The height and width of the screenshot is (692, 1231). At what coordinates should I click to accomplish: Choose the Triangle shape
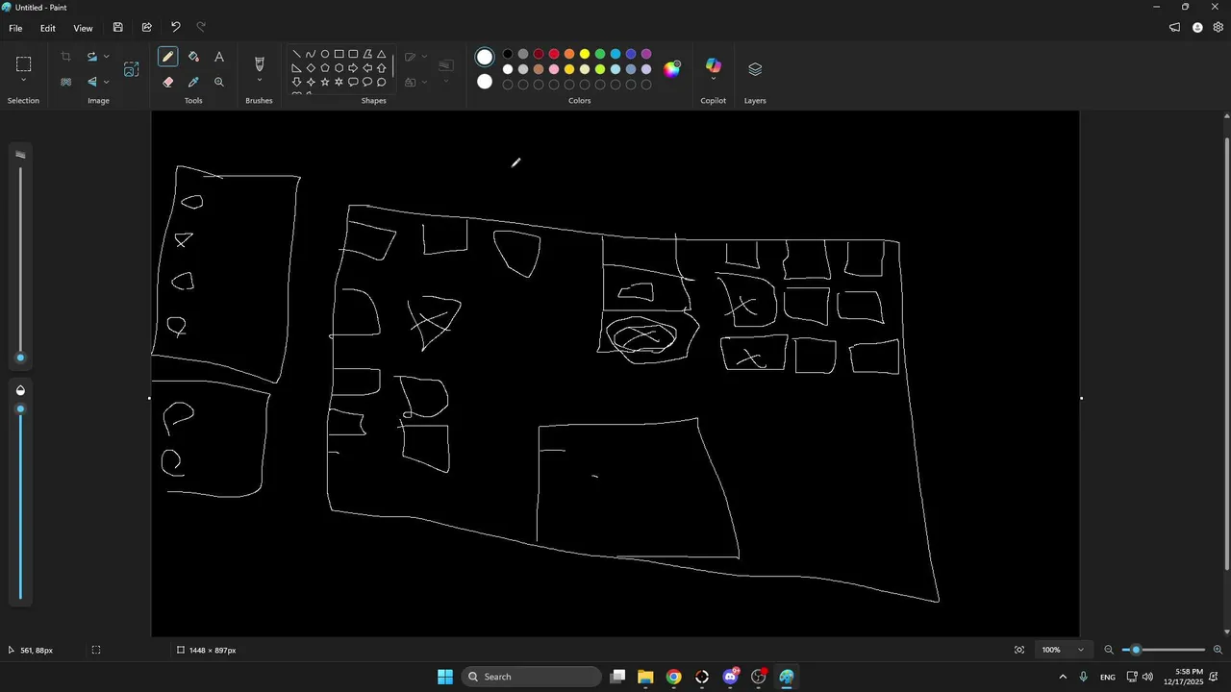(382, 54)
